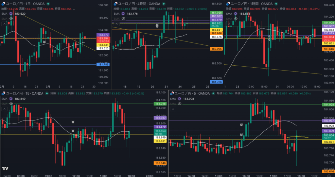The width and height of the screenshot is (335, 177).
Task: Click the upper alarm clock alert icon in 15-minute chart
Action: click(73, 122)
